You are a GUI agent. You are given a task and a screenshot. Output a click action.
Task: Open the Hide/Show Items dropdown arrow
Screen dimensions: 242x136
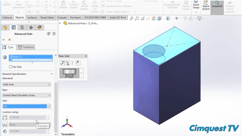(x=181, y=19)
